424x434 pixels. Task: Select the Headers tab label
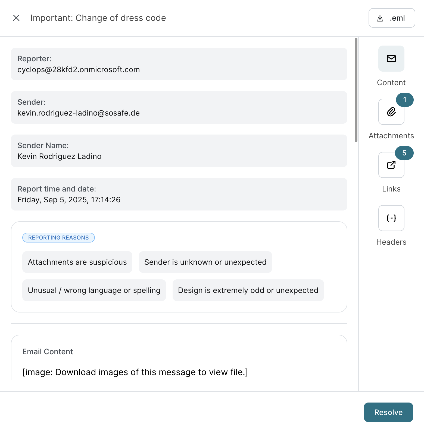click(391, 242)
